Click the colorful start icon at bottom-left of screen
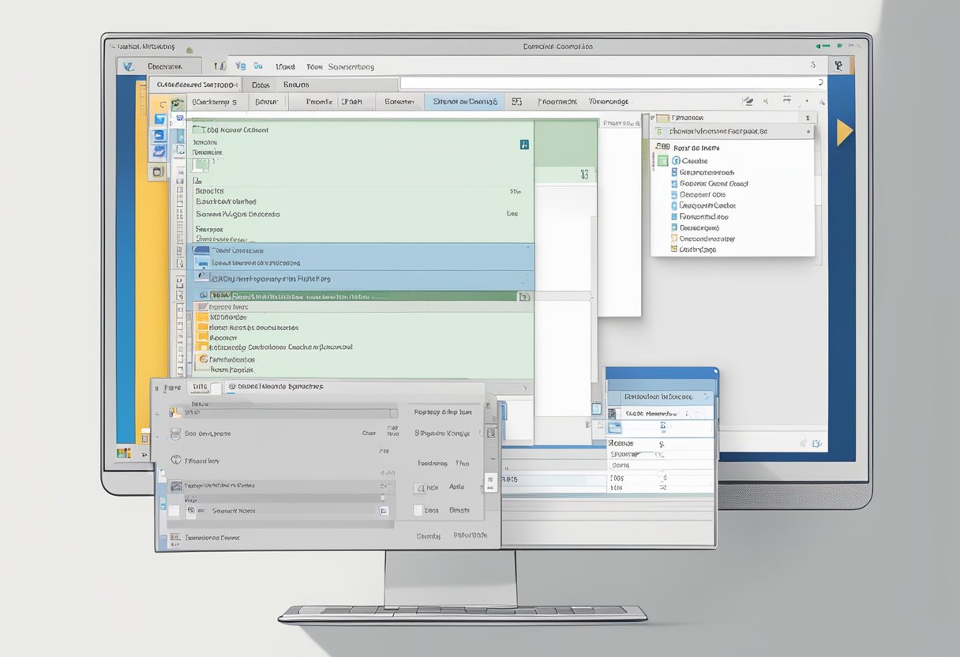960x657 pixels. click(x=123, y=452)
